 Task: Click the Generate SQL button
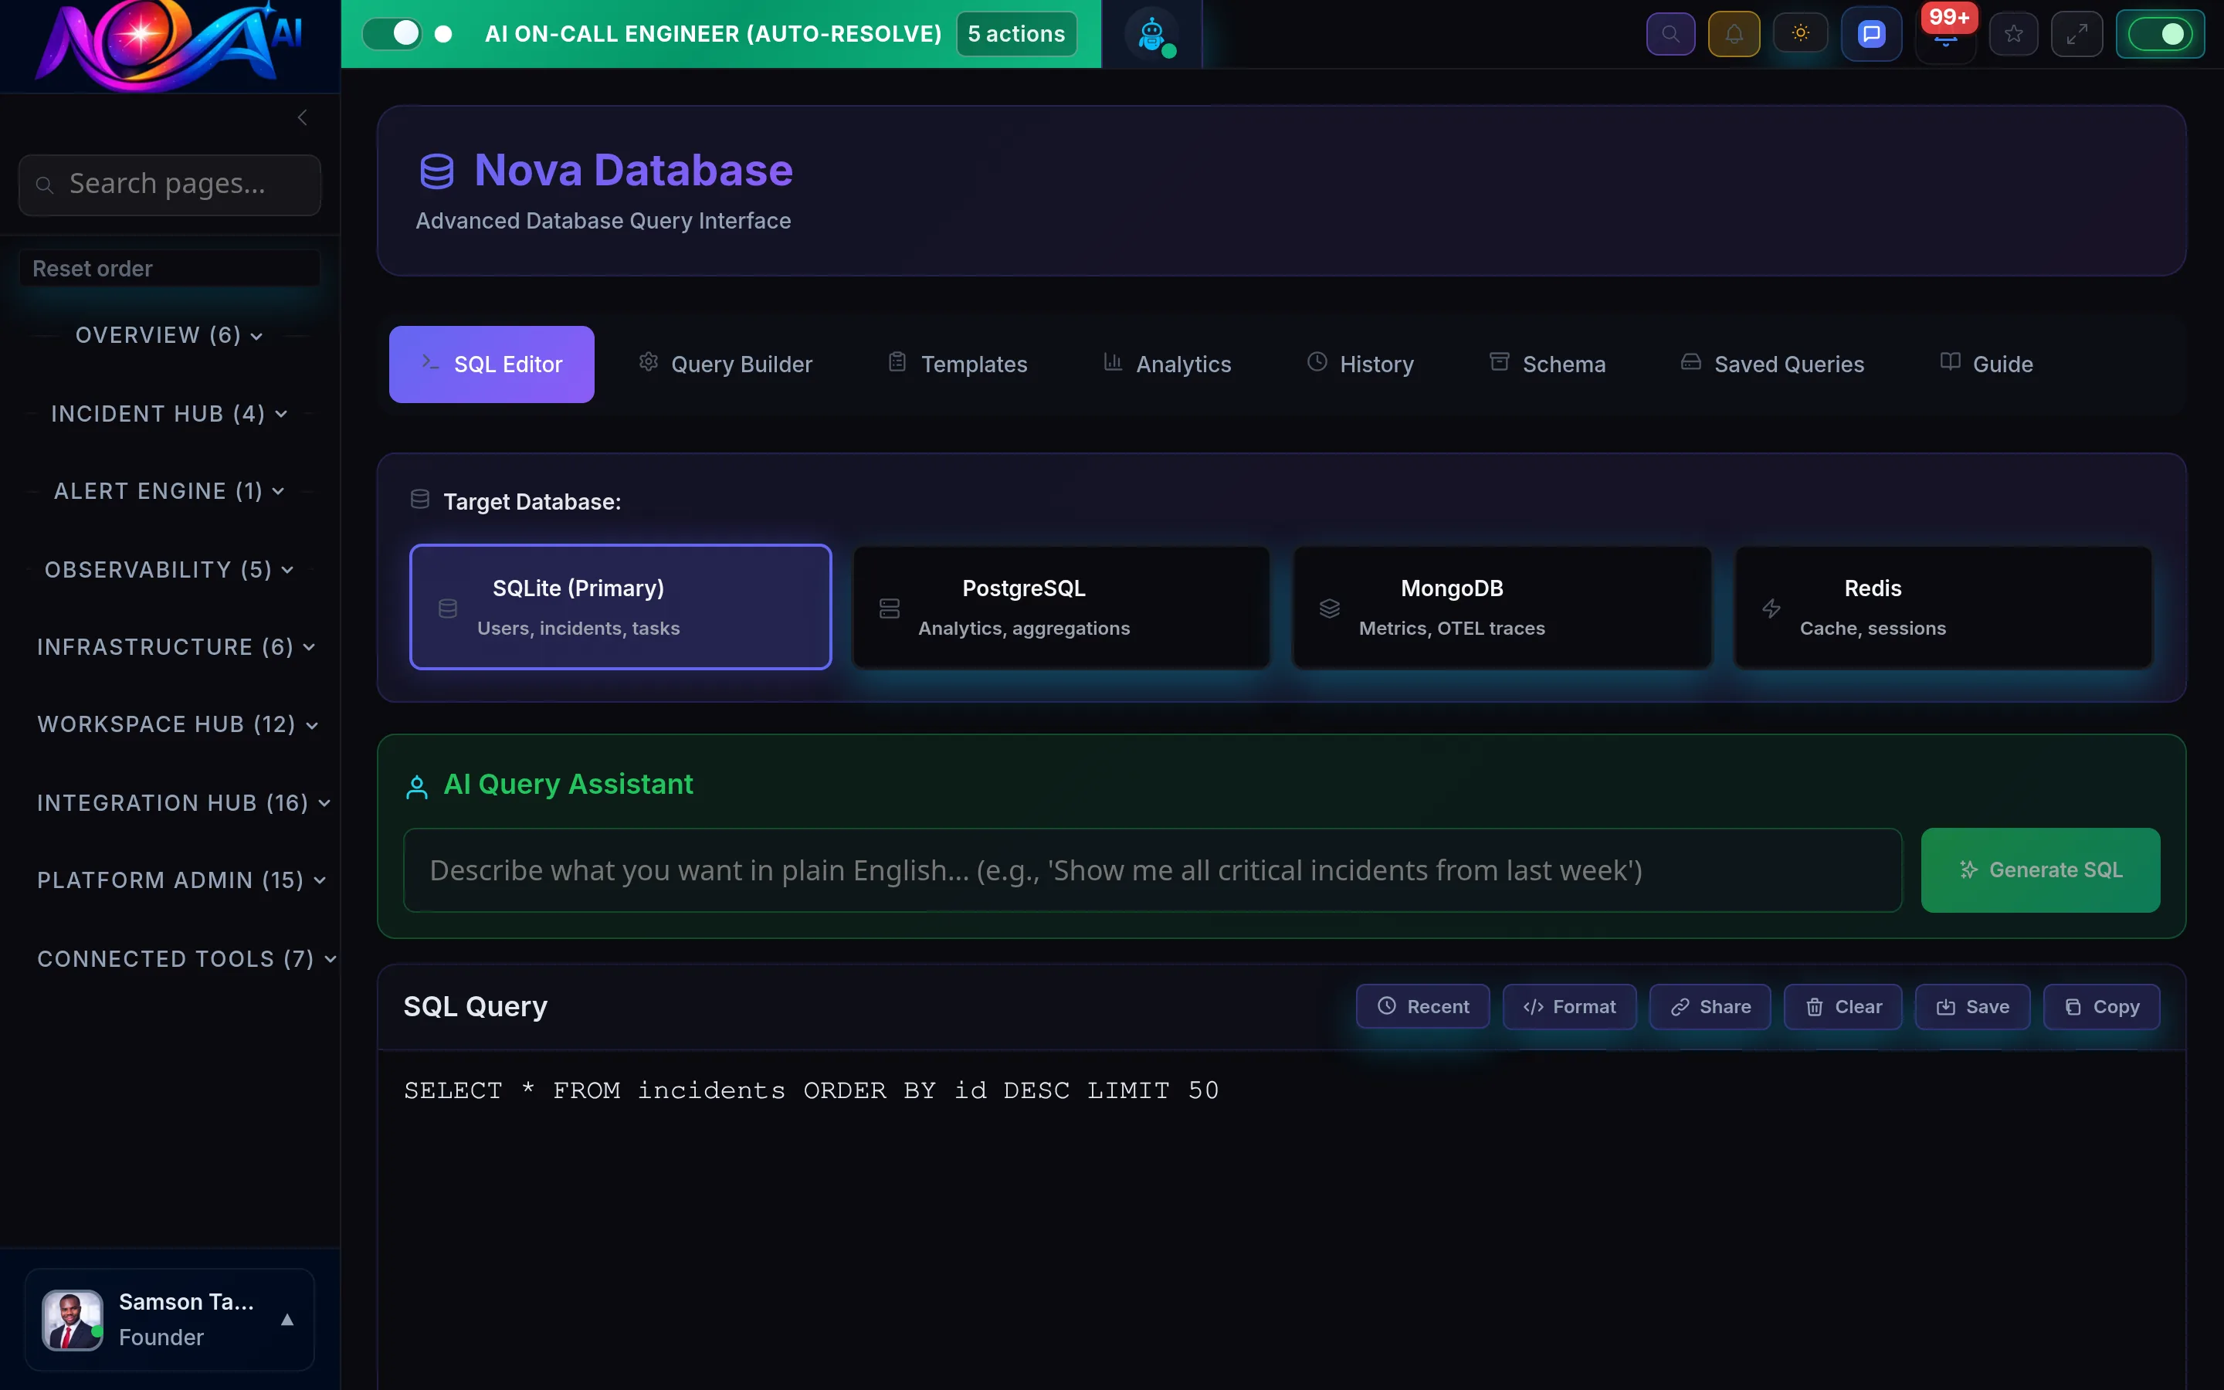(x=2041, y=870)
